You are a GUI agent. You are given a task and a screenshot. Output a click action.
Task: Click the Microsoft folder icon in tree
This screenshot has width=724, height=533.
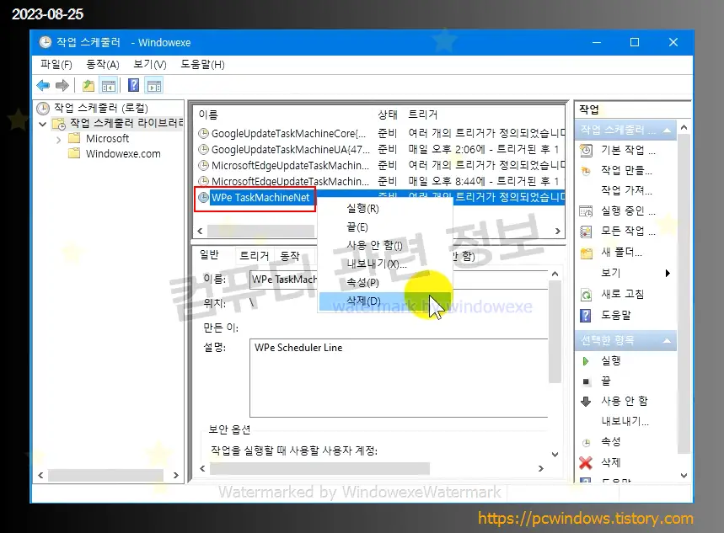(x=74, y=138)
